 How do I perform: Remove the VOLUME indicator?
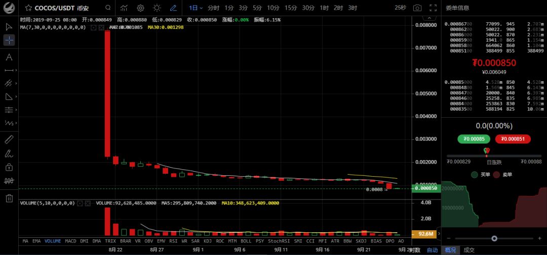88,203
